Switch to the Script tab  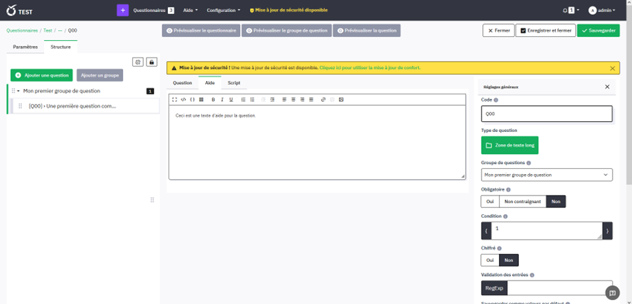(x=234, y=83)
